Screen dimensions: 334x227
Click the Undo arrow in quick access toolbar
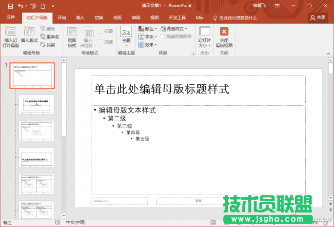20,6
